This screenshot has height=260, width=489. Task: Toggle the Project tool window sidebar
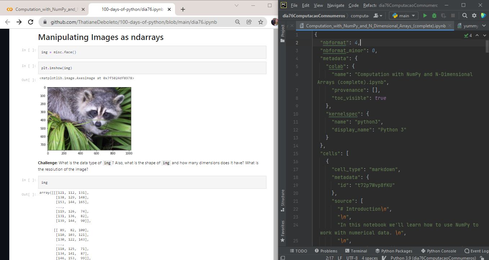coord(283,31)
